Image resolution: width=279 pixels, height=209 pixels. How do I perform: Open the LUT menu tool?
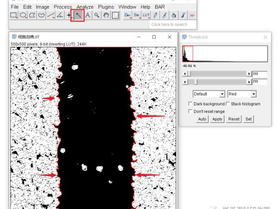coord(146,15)
